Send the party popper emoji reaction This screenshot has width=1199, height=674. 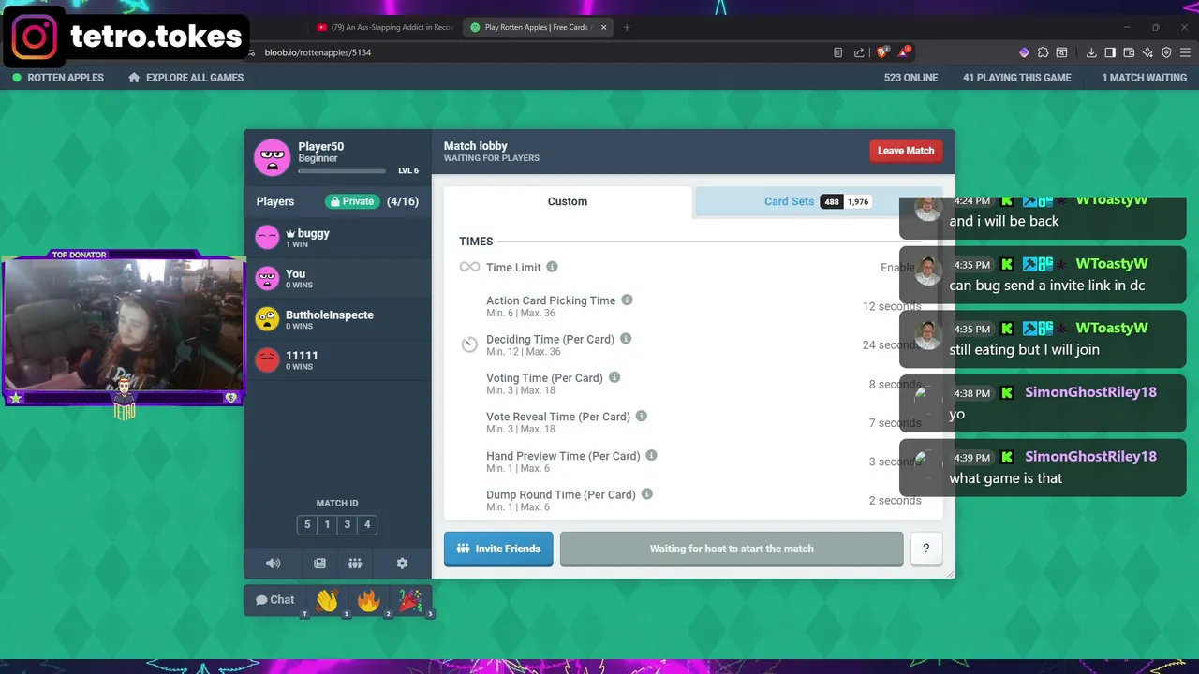point(410,600)
